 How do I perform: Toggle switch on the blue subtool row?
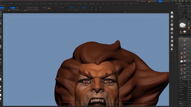pos(185,73)
